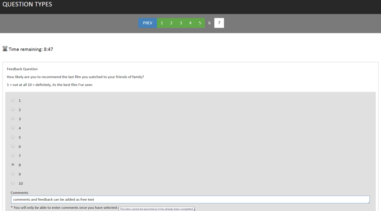Go to question 2 in pagination
Image resolution: width=381 pixels, height=211 pixels.
[x=171, y=23]
